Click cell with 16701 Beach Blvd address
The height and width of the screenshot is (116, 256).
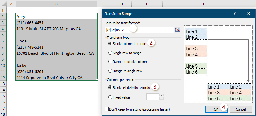point(56,53)
